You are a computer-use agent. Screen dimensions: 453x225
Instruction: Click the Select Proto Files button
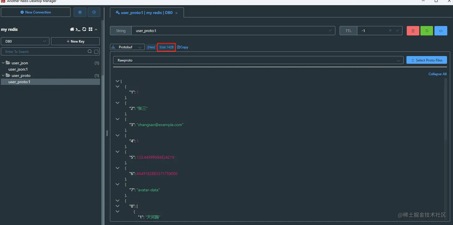click(426, 60)
